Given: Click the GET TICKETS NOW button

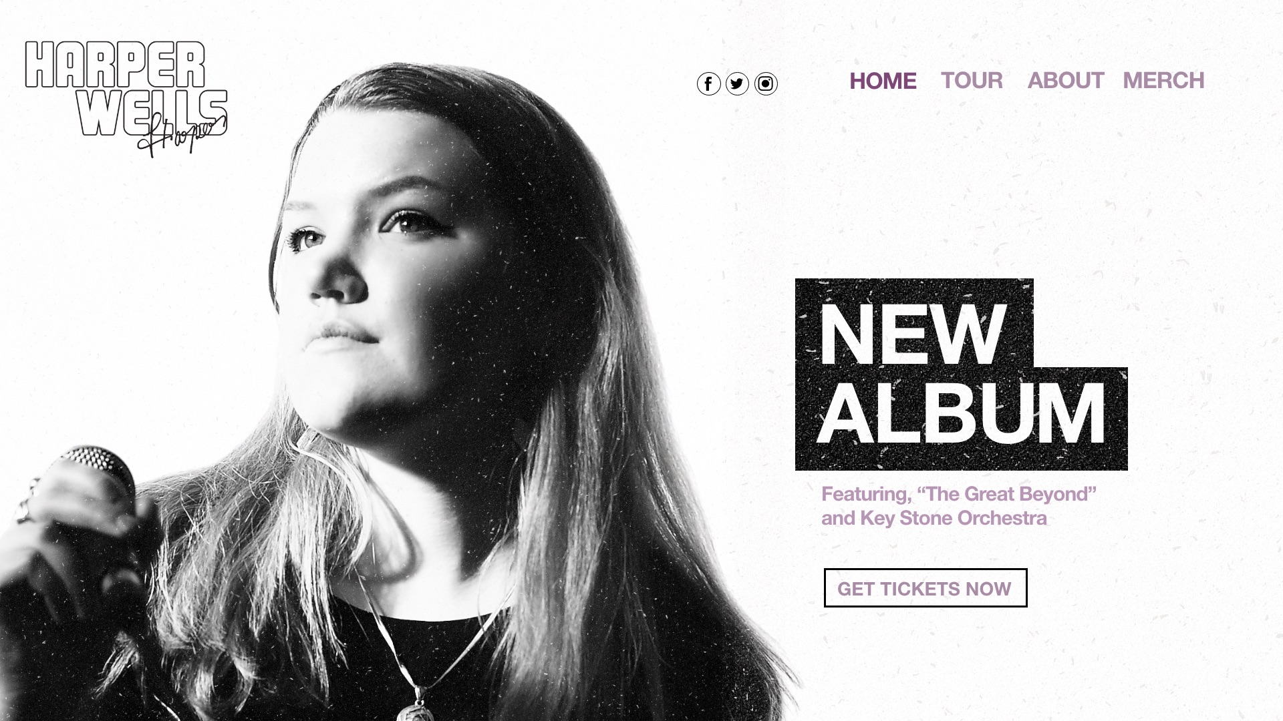Looking at the screenshot, I should pyautogui.click(x=925, y=588).
